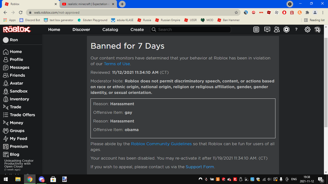Open Inventory from sidebar

pos(16,99)
